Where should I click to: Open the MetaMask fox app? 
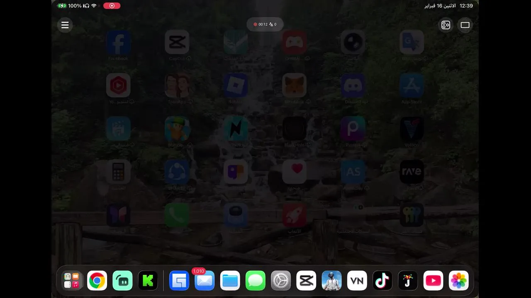click(x=295, y=85)
